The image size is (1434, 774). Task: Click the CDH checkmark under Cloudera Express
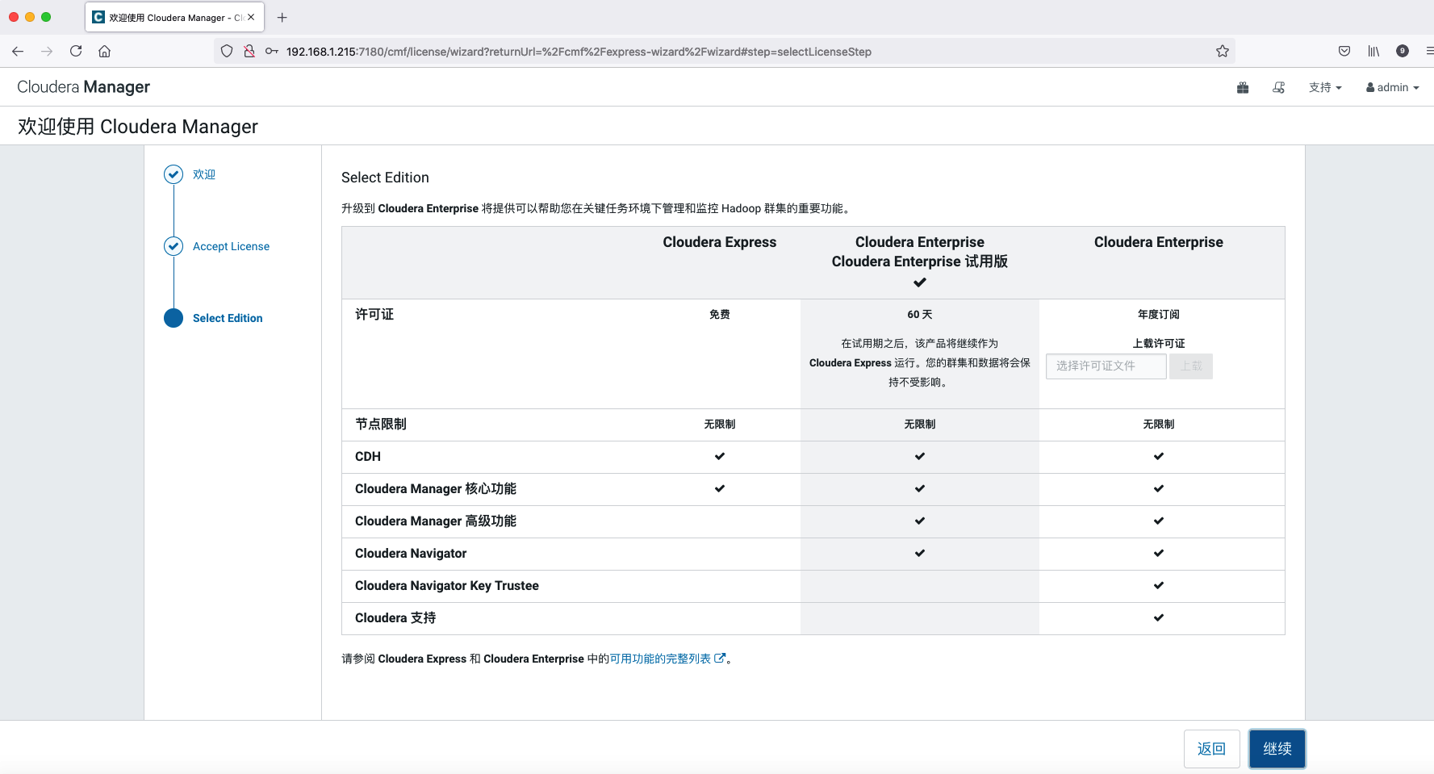[x=720, y=456]
